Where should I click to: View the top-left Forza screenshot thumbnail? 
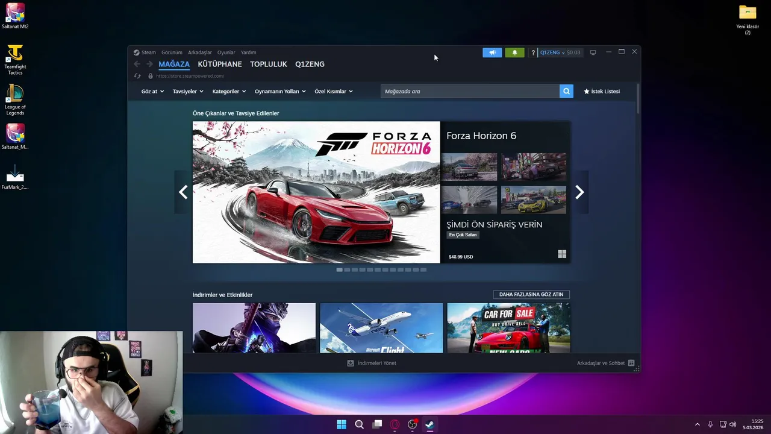(x=469, y=167)
